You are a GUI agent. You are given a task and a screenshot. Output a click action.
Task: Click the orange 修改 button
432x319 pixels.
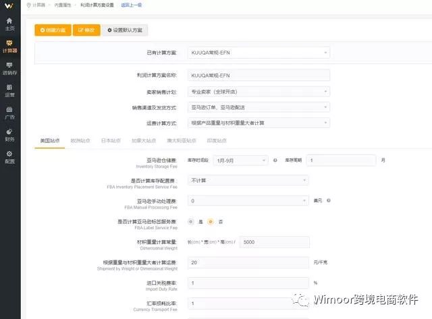point(86,30)
